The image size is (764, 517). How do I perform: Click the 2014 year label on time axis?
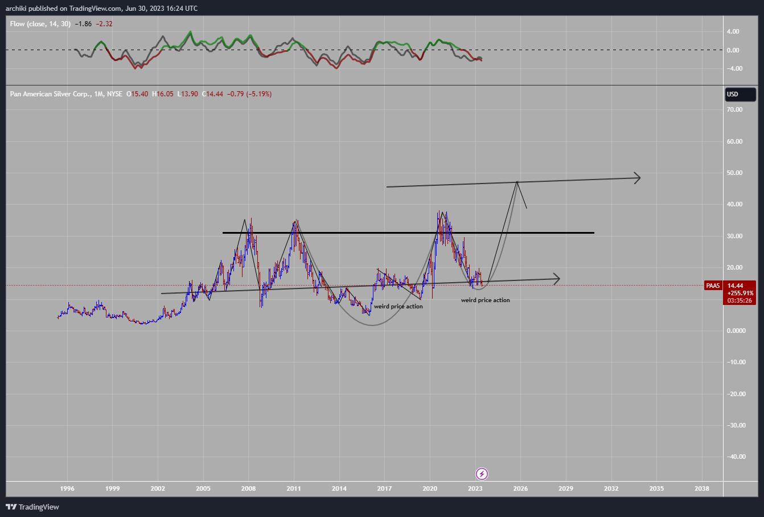[339, 488]
